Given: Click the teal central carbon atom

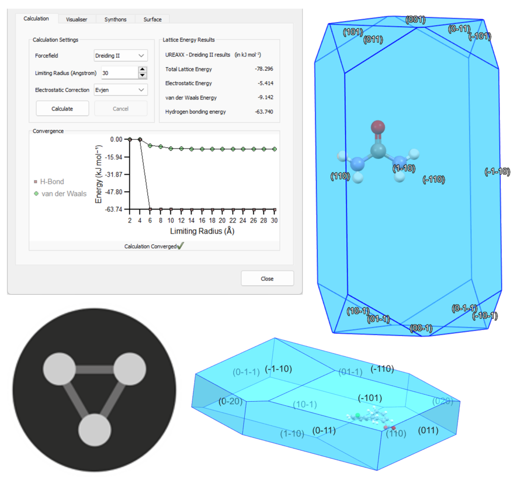Looking at the screenshot, I should pyautogui.click(x=378, y=149).
